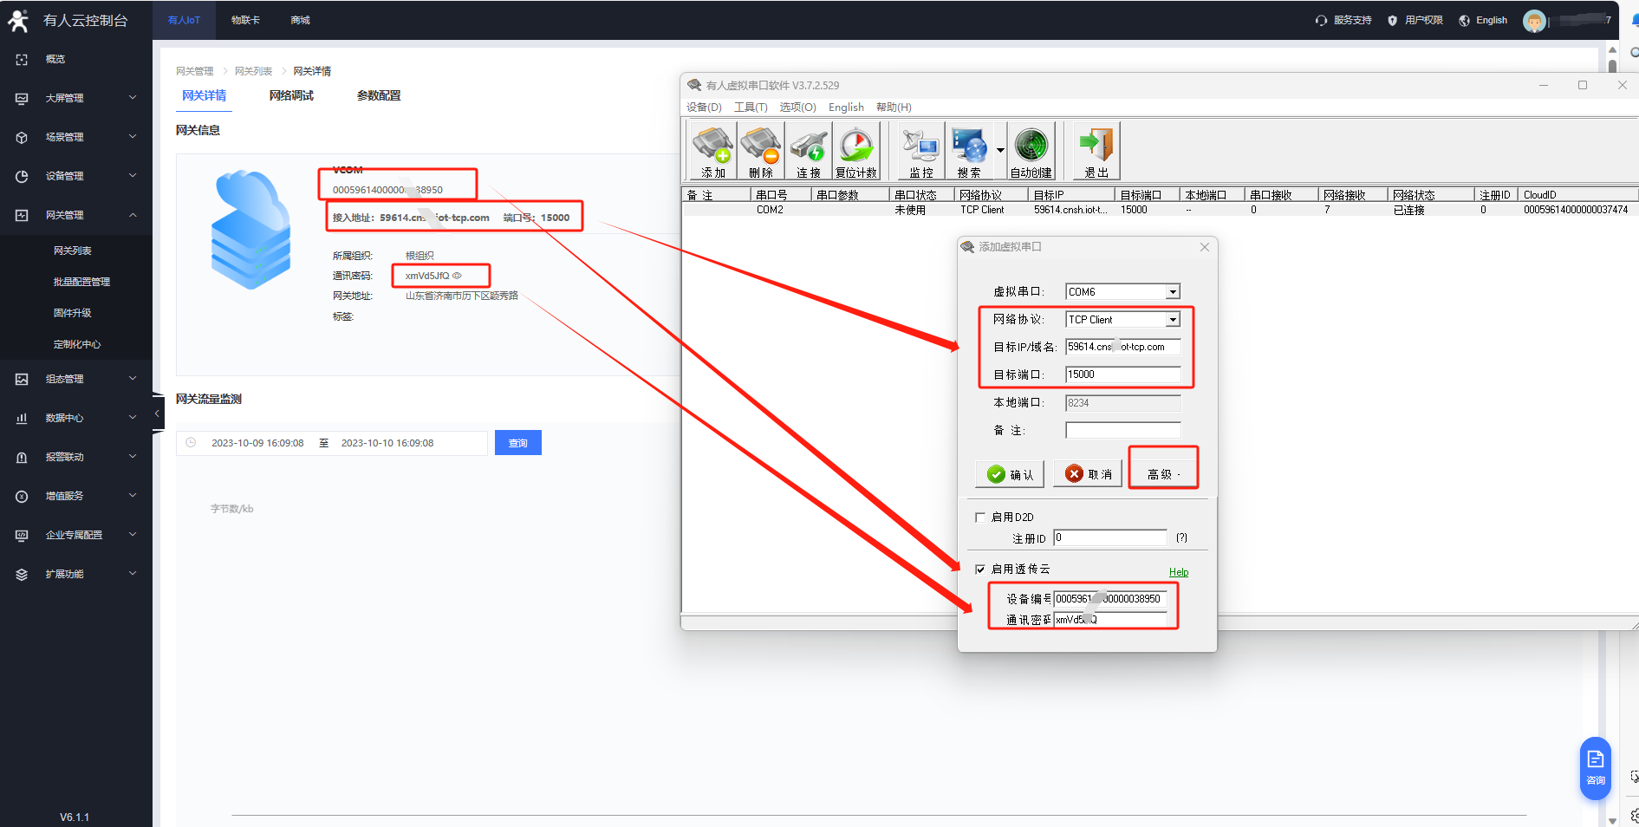
Task: Click the 服务支持 headset icon
Action: pyautogui.click(x=1321, y=20)
